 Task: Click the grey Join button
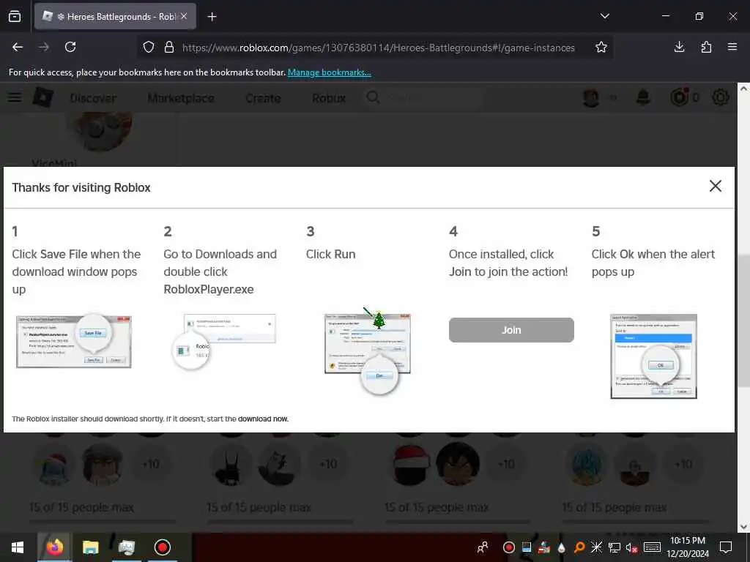[511, 330]
